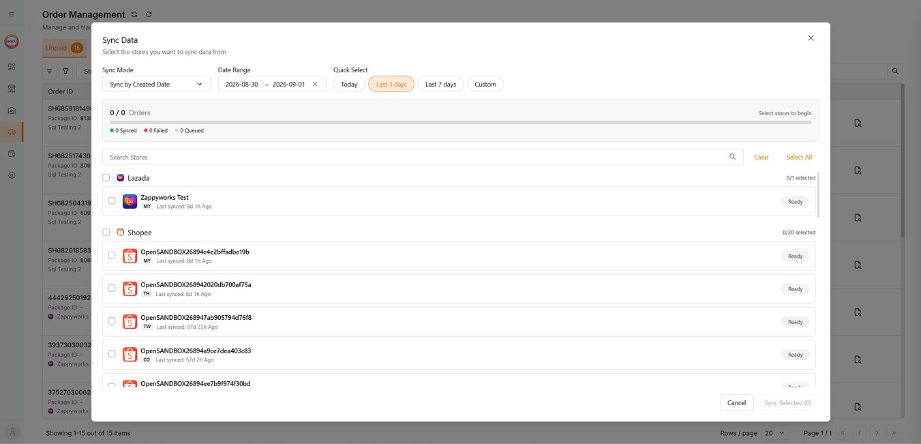This screenshot has height=444, width=921.
Task: Close the Sync Data dialog
Action: tap(811, 38)
